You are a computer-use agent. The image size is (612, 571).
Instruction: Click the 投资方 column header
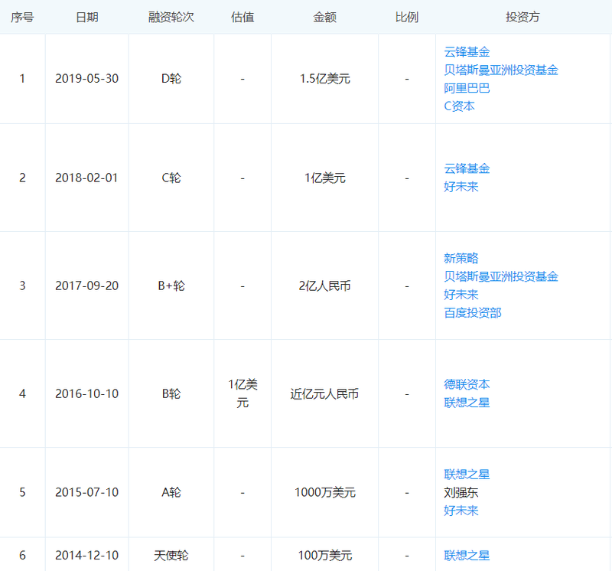point(522,17)
